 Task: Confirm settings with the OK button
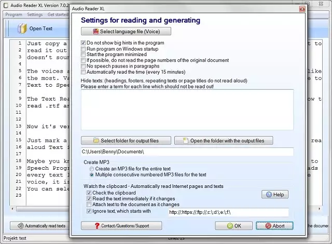pos(233,226)
